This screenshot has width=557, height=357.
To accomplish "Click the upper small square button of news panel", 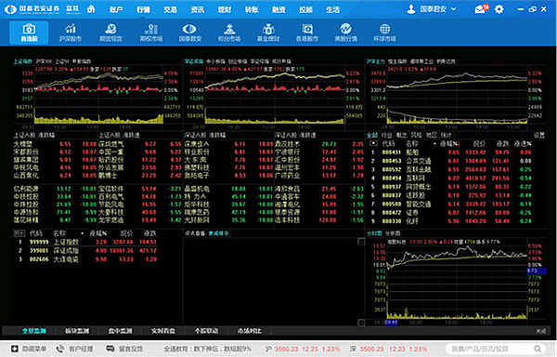I will [x=361, y=242].
